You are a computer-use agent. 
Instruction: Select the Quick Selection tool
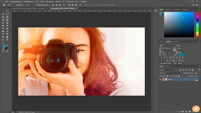pos(7,14)
